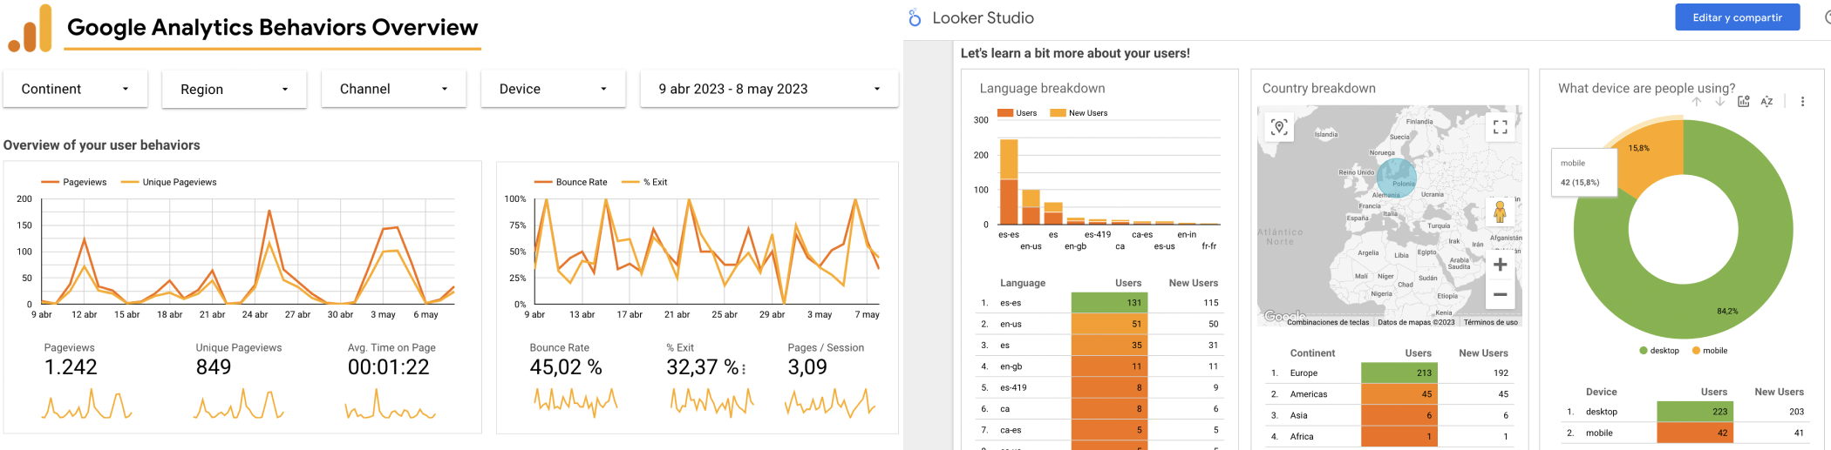
Task: Sort country table by Continent column header
Action: coord(1312,353)
